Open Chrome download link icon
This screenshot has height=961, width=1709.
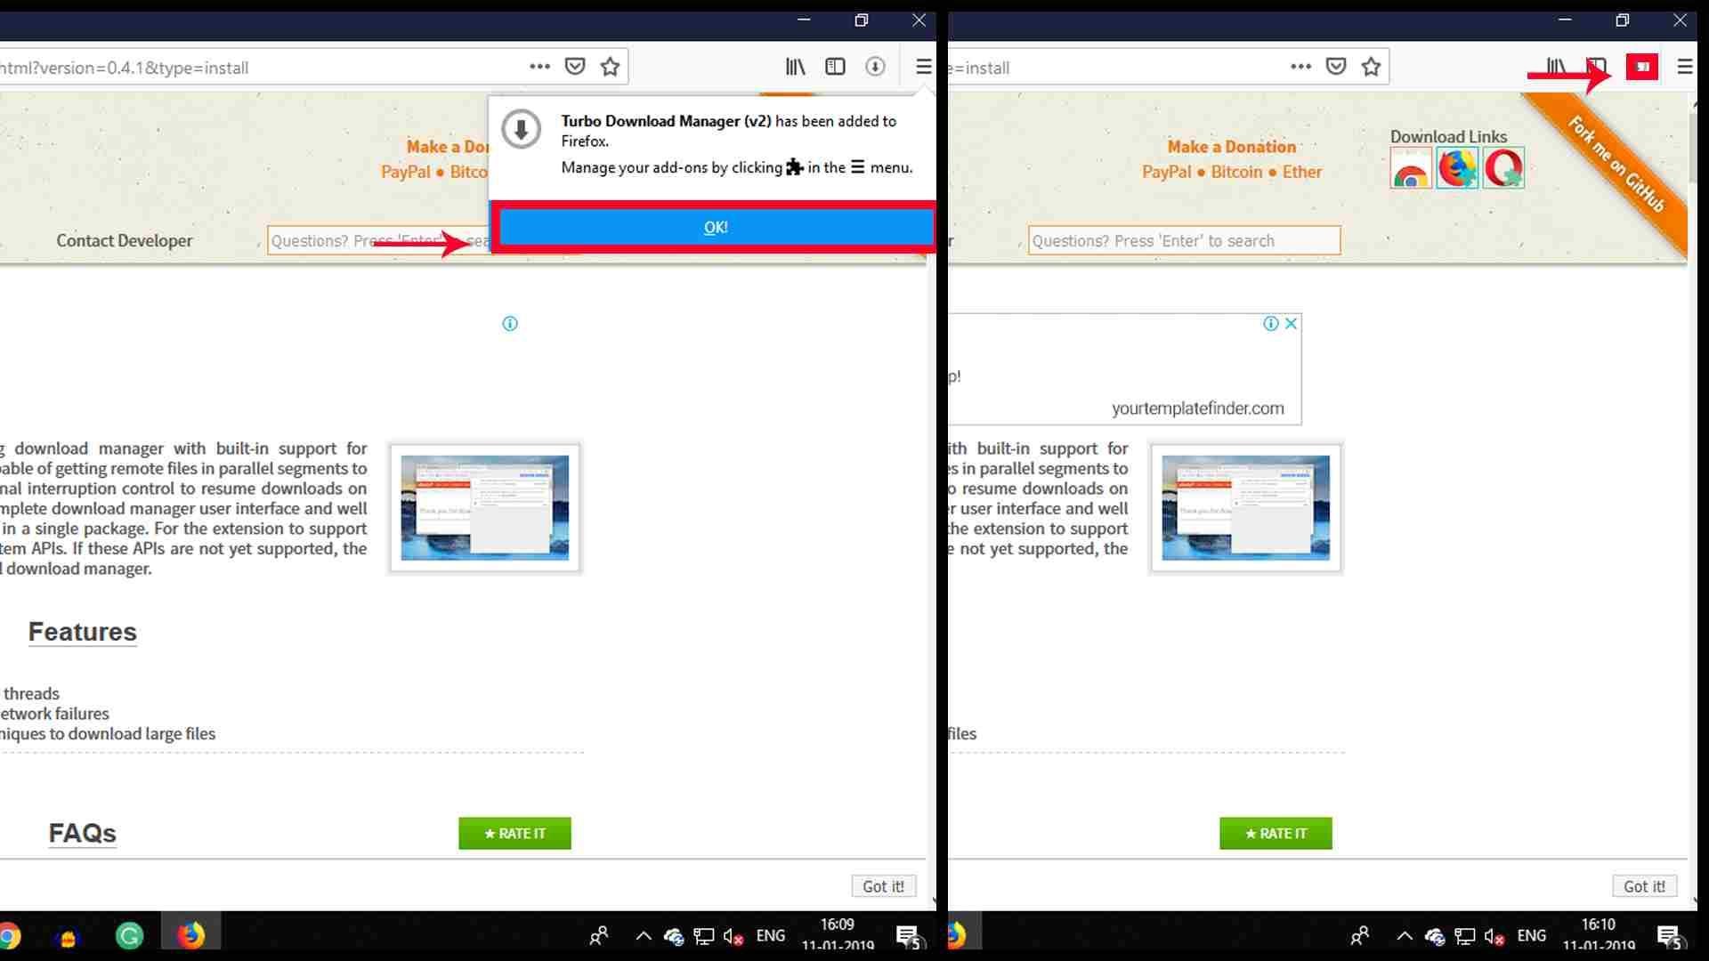point(1411,169)
